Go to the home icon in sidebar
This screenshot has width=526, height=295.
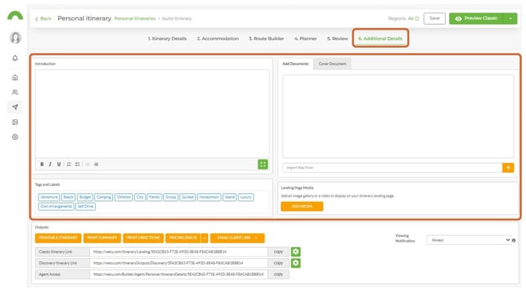(x=15, y=78)
